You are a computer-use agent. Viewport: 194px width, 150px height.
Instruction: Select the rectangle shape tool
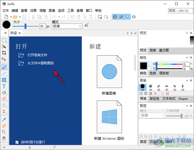click(x=4, y=80)
